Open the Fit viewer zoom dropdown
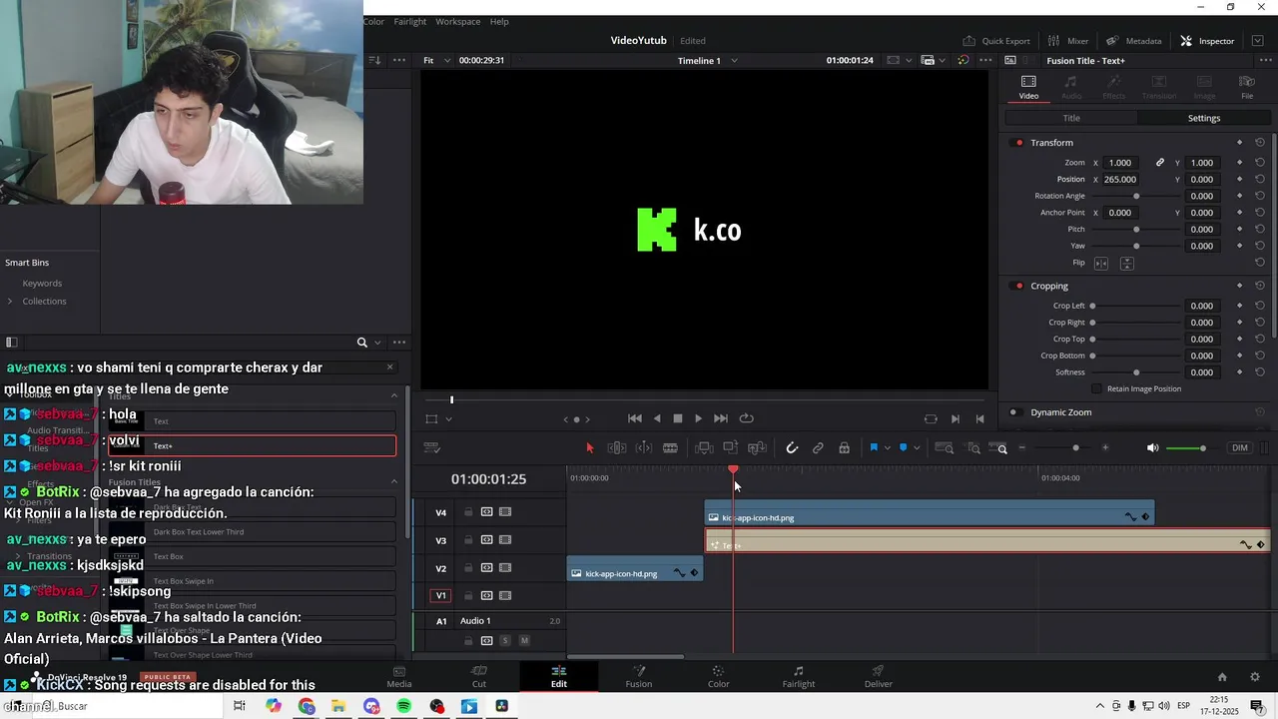The height and width of the screenshot is (719, 1278). [x=437, y=60]
